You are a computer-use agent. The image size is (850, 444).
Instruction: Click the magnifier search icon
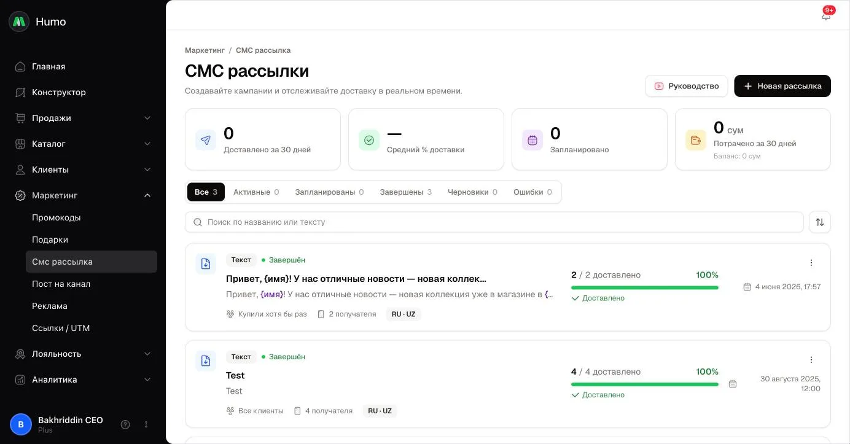click(x=198, y=222)
